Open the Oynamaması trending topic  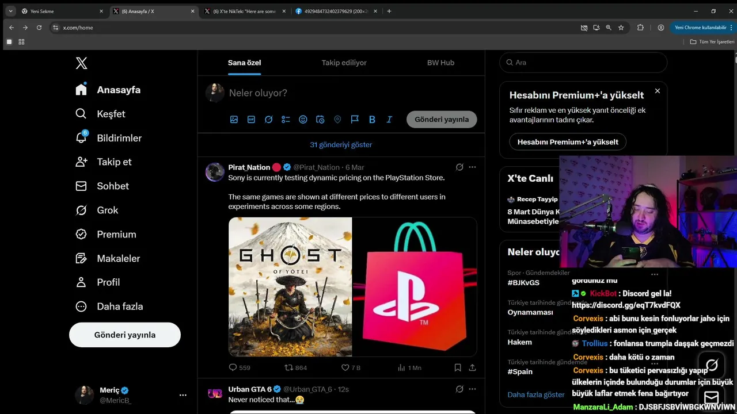click(530, 312)
